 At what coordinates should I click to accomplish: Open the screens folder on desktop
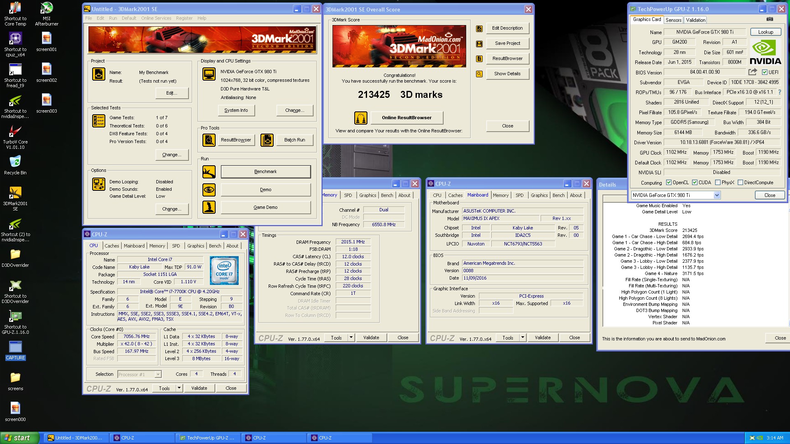pos(15,381)
